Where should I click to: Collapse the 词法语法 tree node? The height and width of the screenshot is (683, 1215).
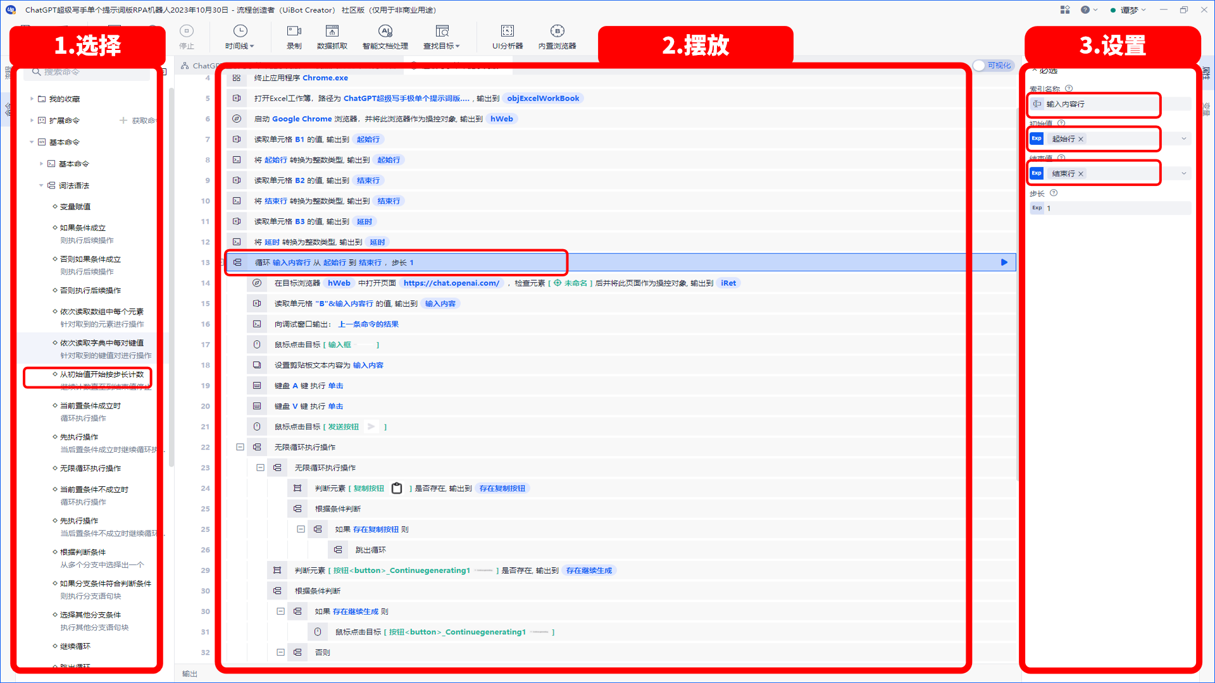42,185
